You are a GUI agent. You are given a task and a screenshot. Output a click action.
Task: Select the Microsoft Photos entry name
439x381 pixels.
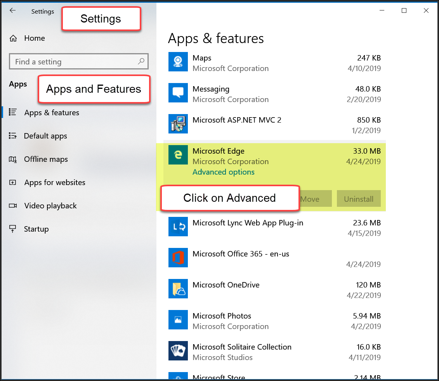[x=222, y=316]
